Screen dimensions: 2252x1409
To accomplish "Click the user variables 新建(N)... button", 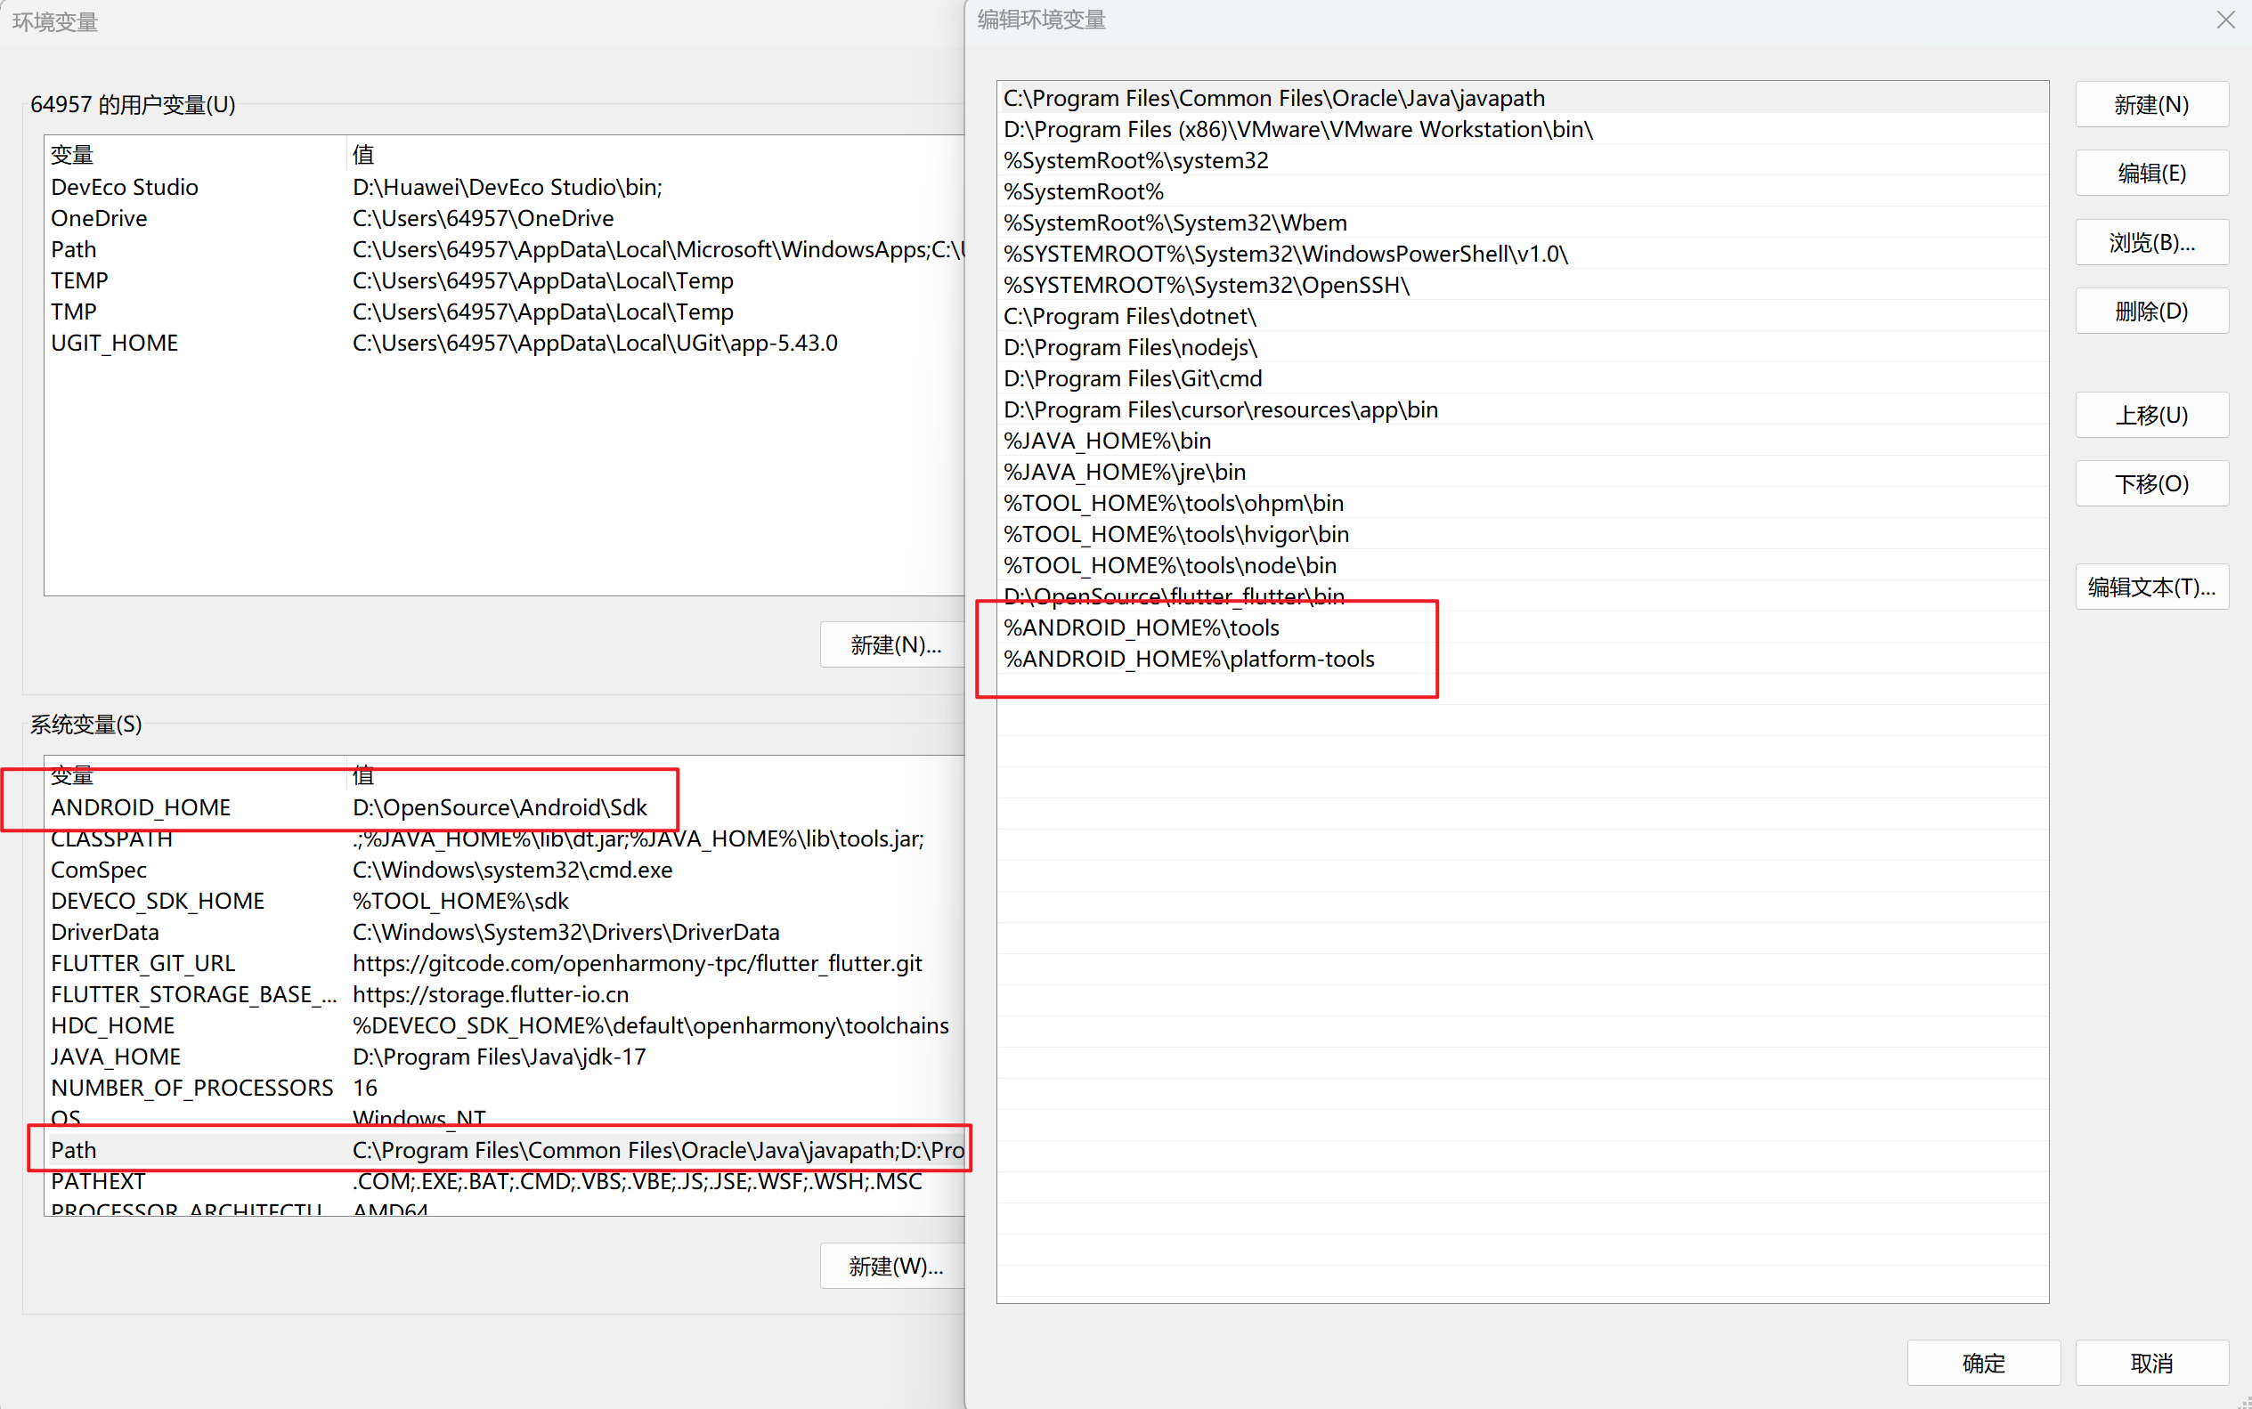I will click(894, 644).
